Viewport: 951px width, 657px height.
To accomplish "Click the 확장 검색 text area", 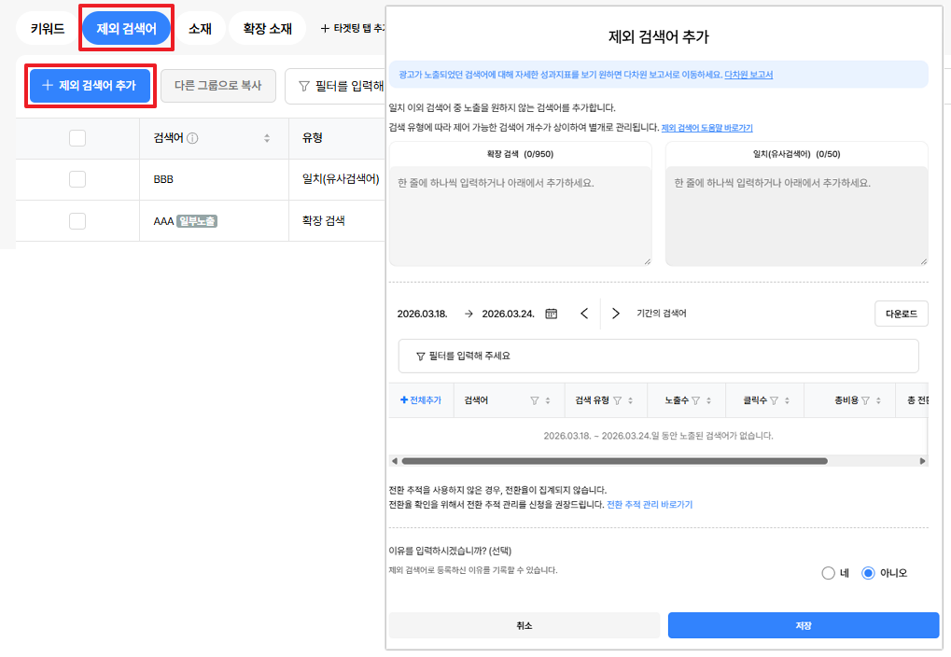I will coord(521,216).
